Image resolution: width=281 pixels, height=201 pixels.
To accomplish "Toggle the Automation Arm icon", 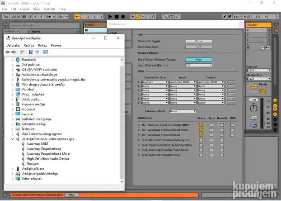I will pos(138,17).
